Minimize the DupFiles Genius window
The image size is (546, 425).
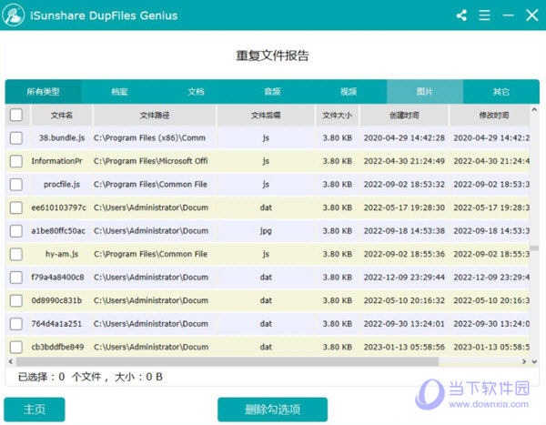(x=508, y=15)
